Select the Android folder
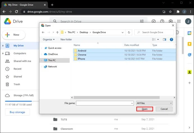Screen dimensions: 194x133 [124, 51]
